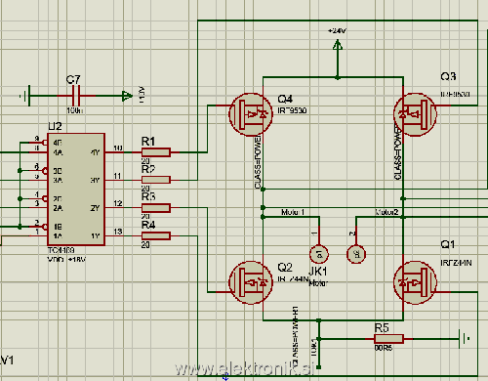
Task: Select the Q1 MOSFET transistor symbol
Action: click(415, 282)
